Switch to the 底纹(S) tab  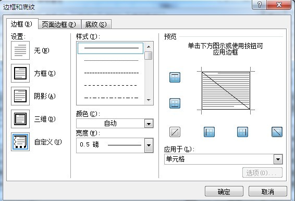pyautogui.click(x=96, y=24)
